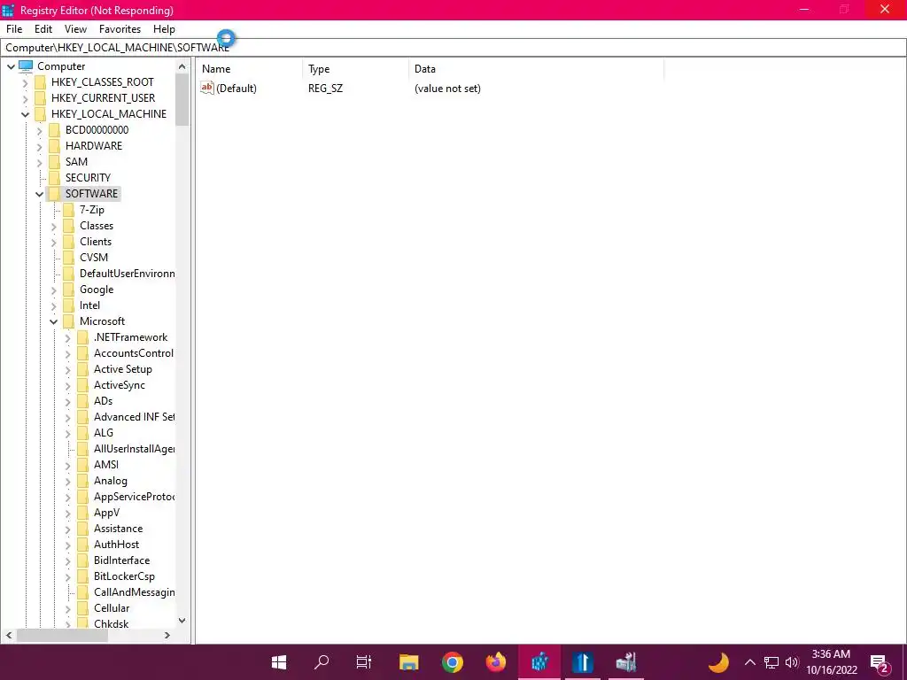The image size is (907, 680).
Task: Select the AccountsControl key
Action: tap(134, 352)
